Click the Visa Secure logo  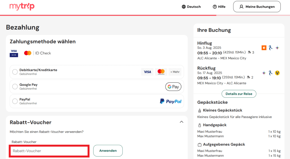(14, 53)
